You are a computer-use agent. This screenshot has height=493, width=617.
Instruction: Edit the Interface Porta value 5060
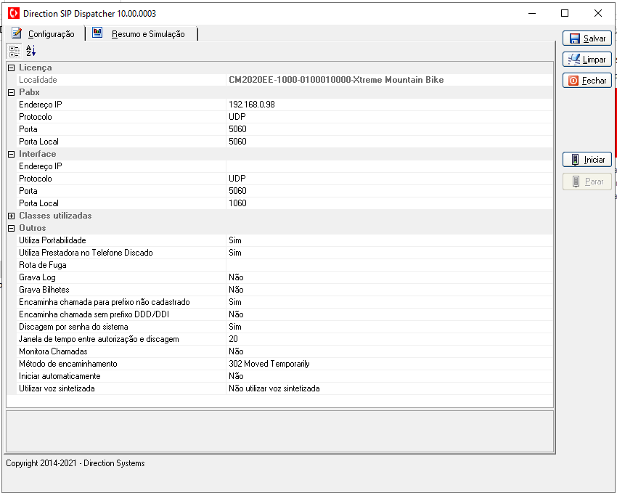(390, 191)
